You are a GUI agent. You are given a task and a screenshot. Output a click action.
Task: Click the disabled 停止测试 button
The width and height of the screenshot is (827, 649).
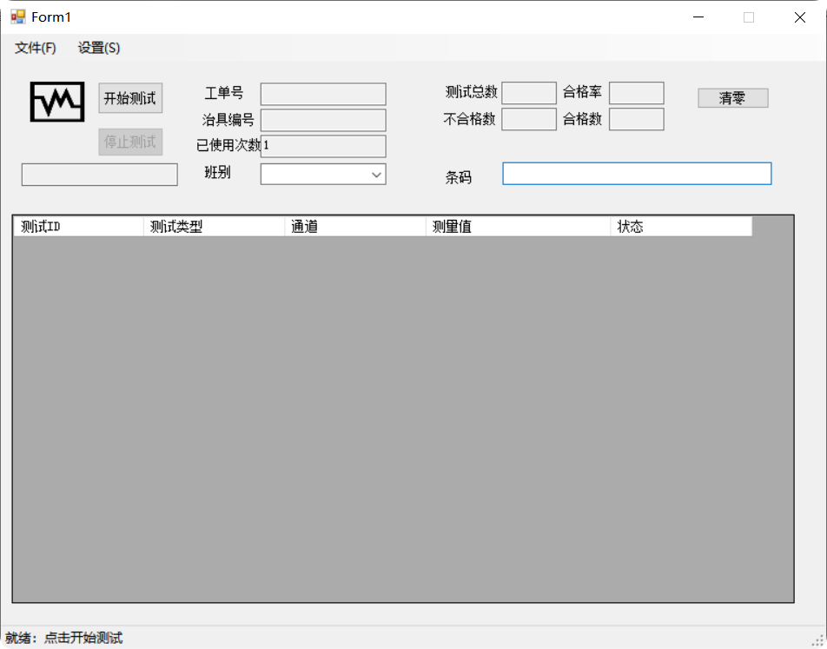(129, 142)
